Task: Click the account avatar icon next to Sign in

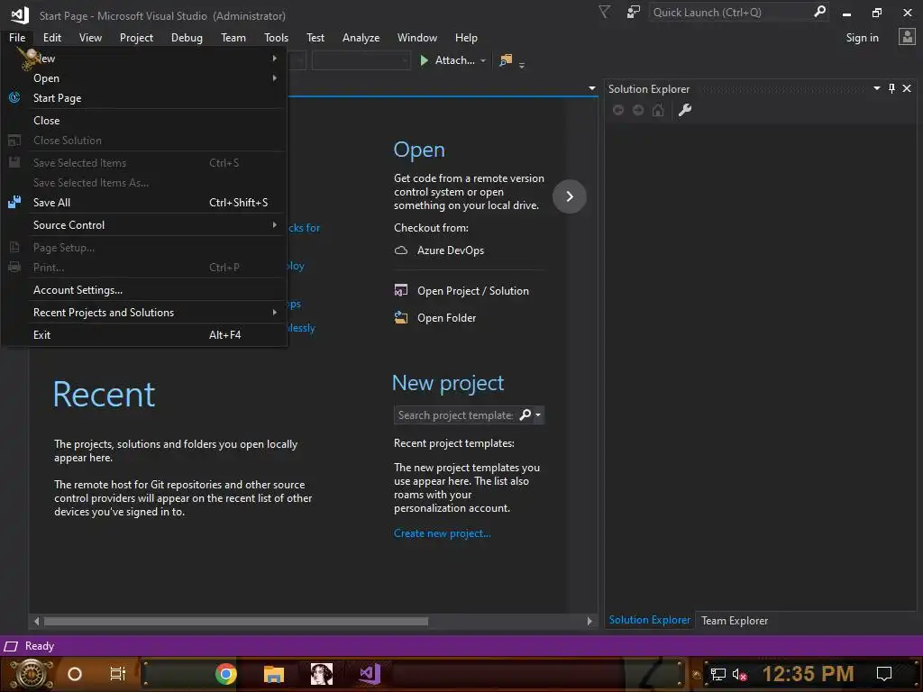Action: (907, 37)
